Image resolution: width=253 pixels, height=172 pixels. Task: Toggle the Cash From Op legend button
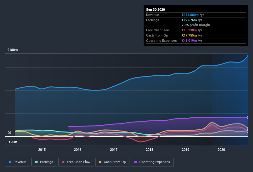pyautogui.click(x=112, y=162)
